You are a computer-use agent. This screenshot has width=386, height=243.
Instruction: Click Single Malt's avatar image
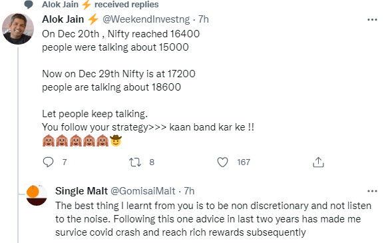click(x=37, y=195)
